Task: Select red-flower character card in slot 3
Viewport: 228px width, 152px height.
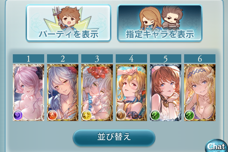Action: coord(97,93)
